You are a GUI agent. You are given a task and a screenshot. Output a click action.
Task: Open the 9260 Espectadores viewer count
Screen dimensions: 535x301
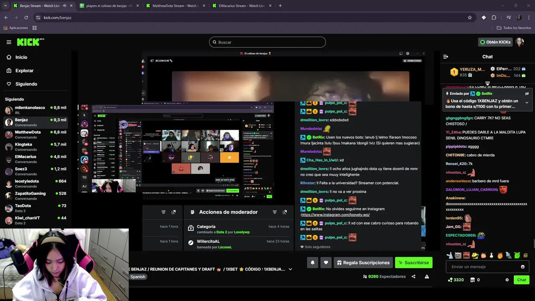pyautogui.click(x=384, y=277)
